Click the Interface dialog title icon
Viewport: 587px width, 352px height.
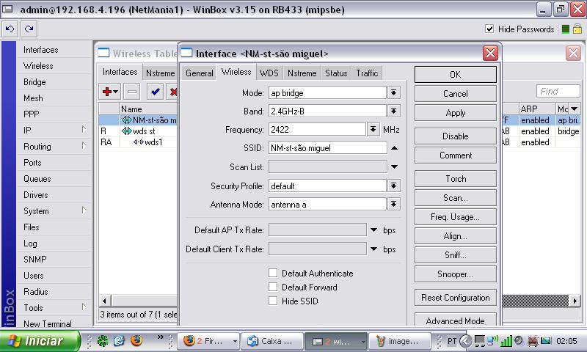coord(186,54)
